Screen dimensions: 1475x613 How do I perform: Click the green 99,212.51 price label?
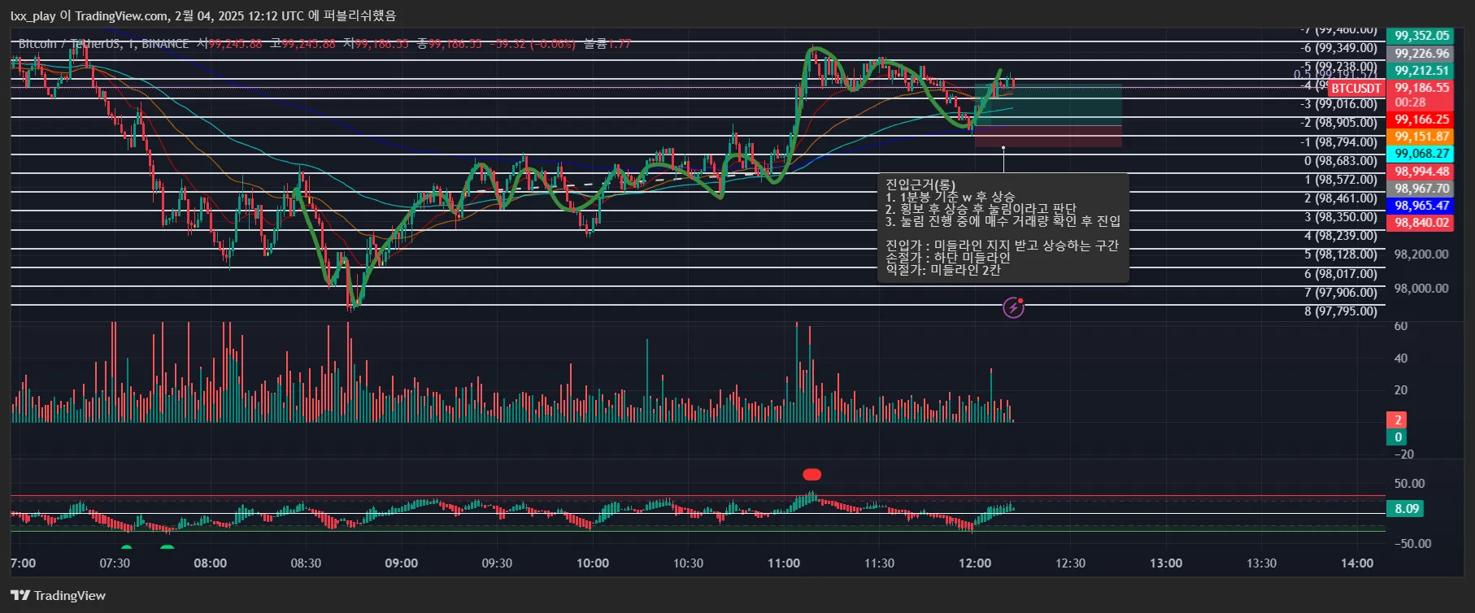click(1421, 71)
